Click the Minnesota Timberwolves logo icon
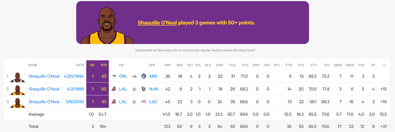 144,76
